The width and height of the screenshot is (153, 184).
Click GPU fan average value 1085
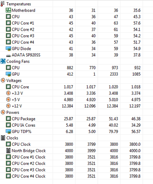[x=137, y=74]
